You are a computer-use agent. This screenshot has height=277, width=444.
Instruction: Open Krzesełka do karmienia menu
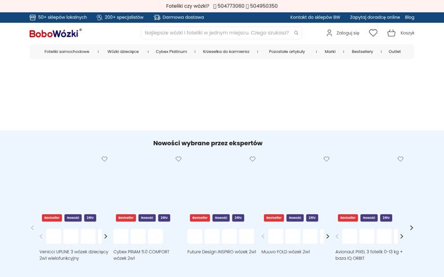coord(226,52)
